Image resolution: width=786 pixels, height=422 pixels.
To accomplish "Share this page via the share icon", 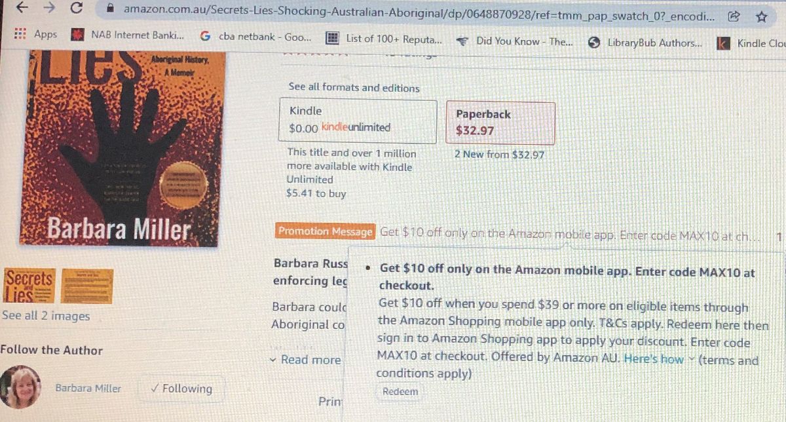I will (x=734, y=16).
